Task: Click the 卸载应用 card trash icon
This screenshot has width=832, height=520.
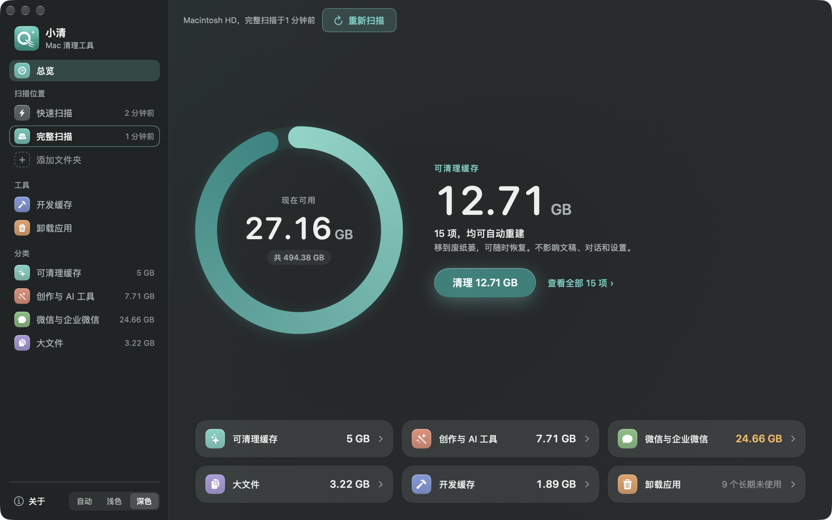Action: pos(627,484)
